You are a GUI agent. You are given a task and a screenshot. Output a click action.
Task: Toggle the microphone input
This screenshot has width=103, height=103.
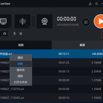point(15,33)
